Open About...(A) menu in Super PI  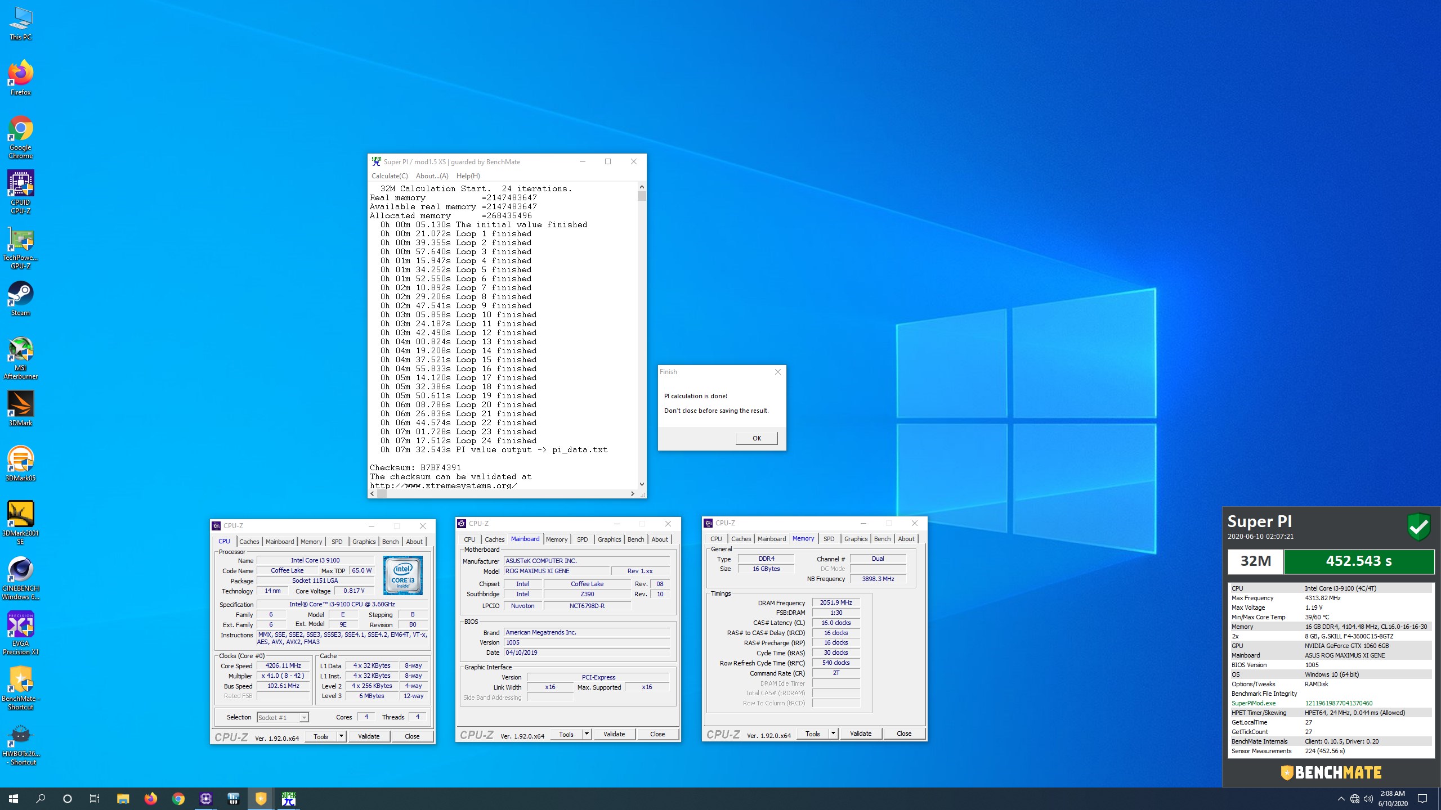pos(432,176)
